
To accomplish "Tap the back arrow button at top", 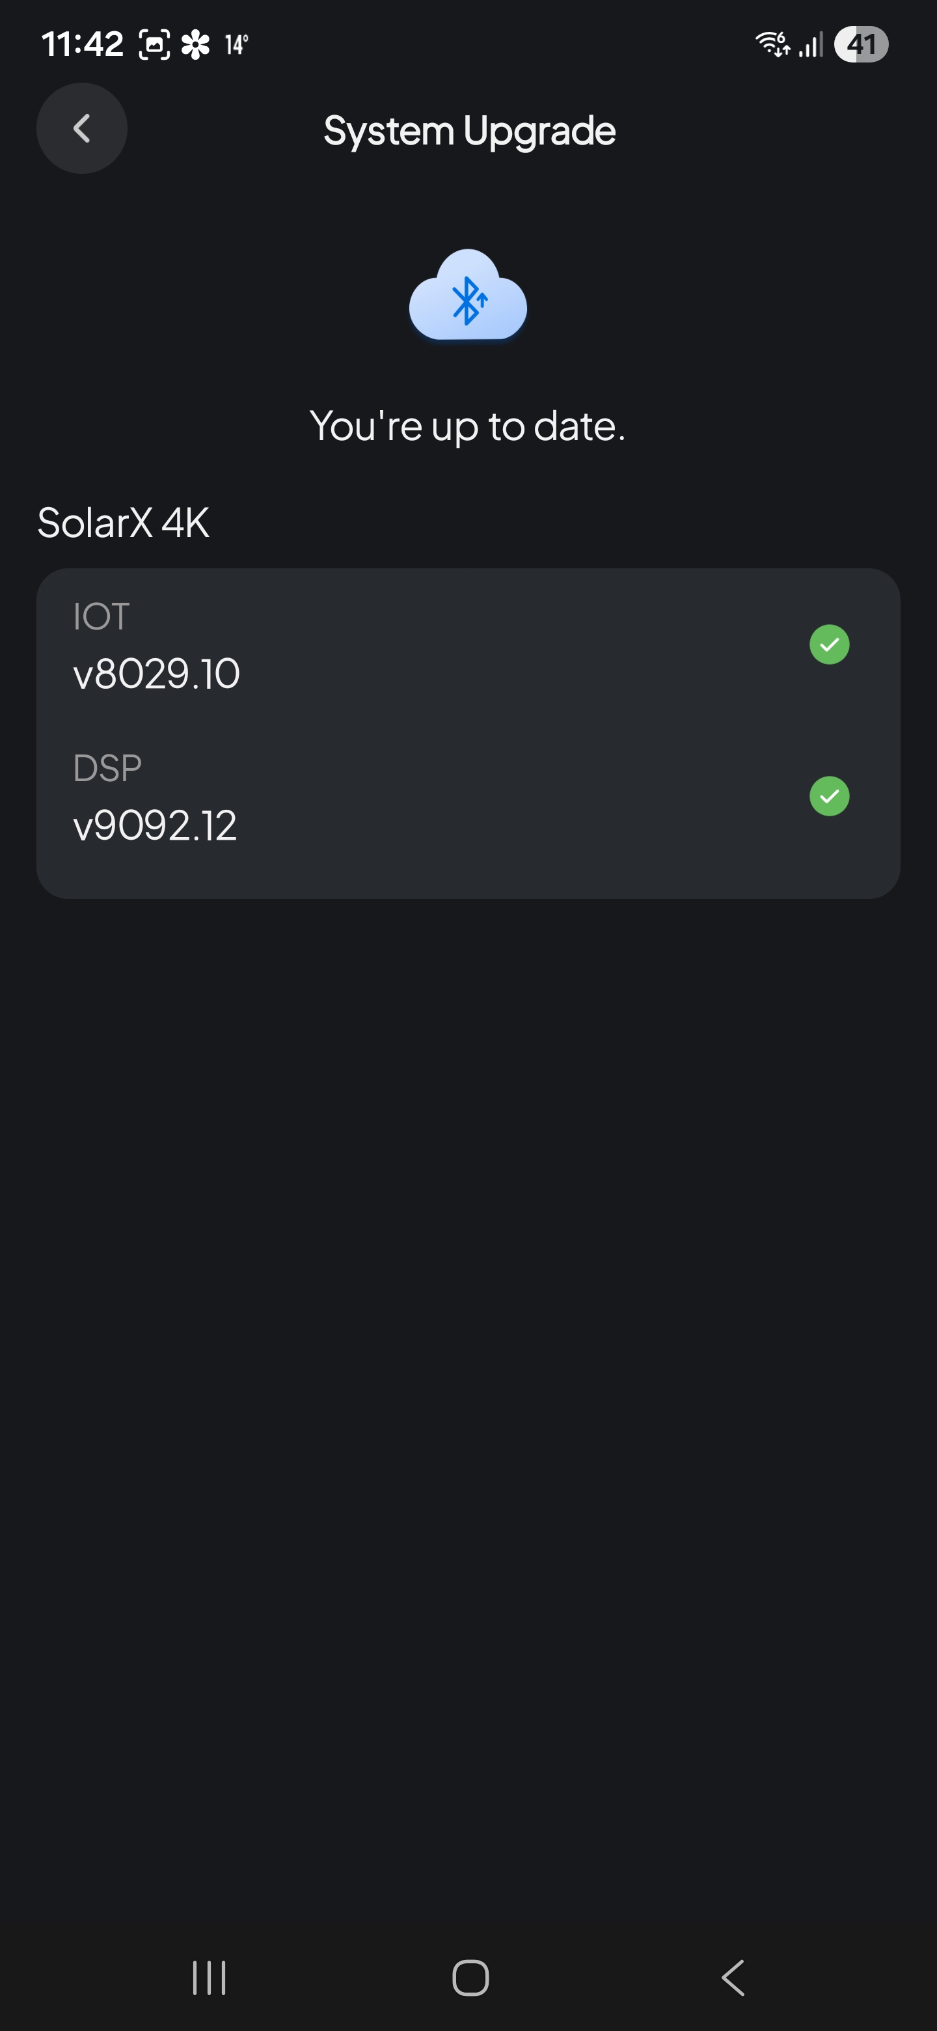I will click(x=82, y=128).
